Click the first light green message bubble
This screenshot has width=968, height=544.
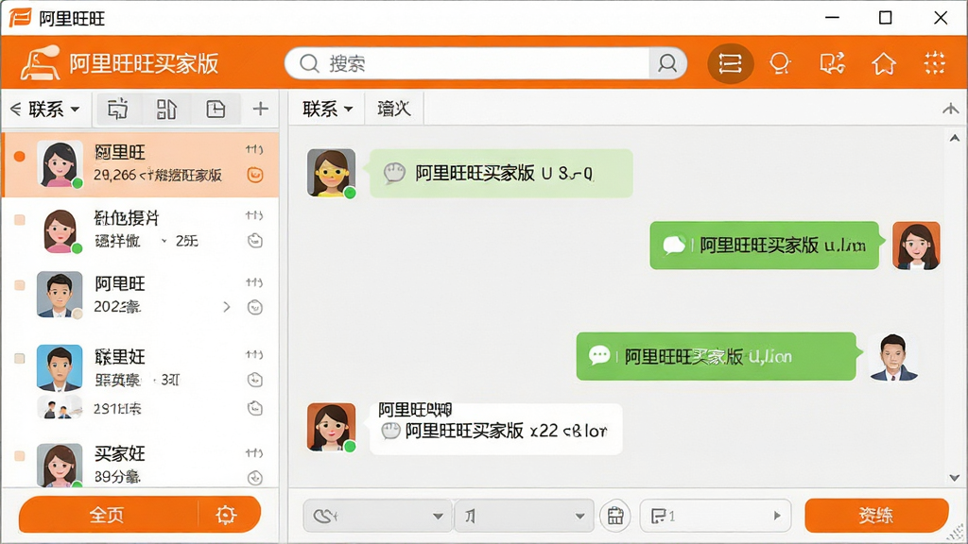pos(501,174)
